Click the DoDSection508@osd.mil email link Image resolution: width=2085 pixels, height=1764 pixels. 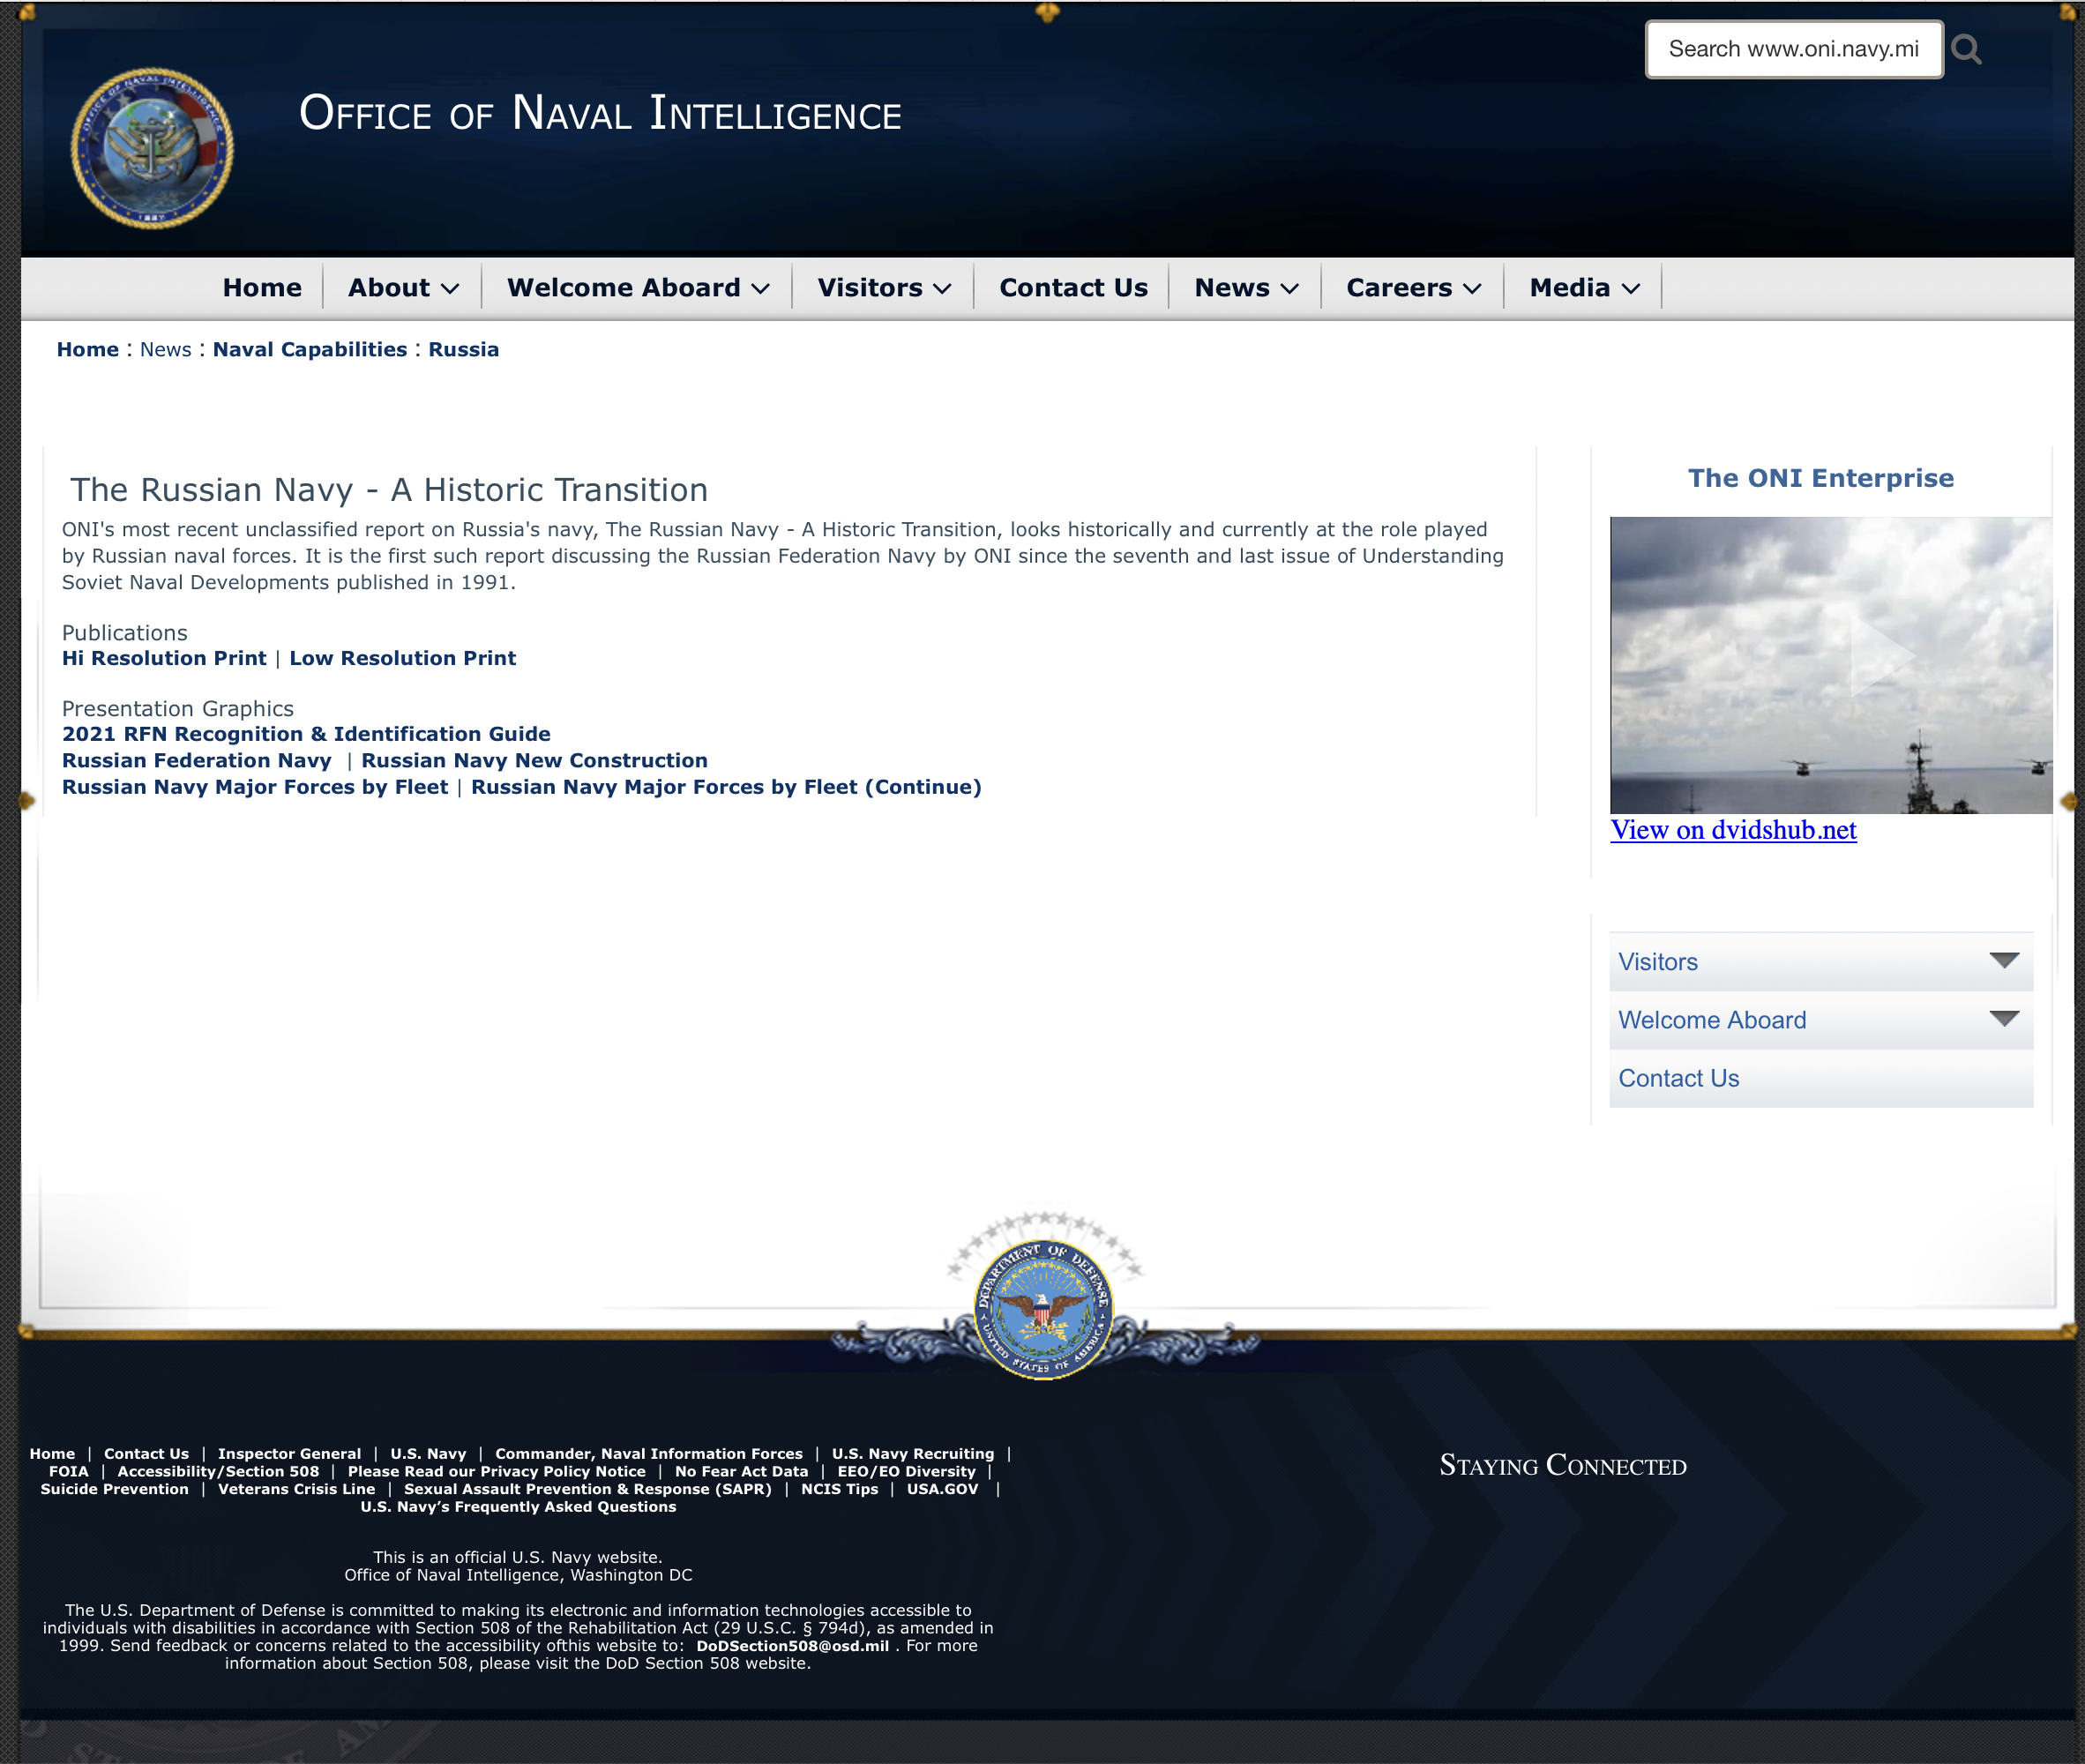tap(792, 1646)
